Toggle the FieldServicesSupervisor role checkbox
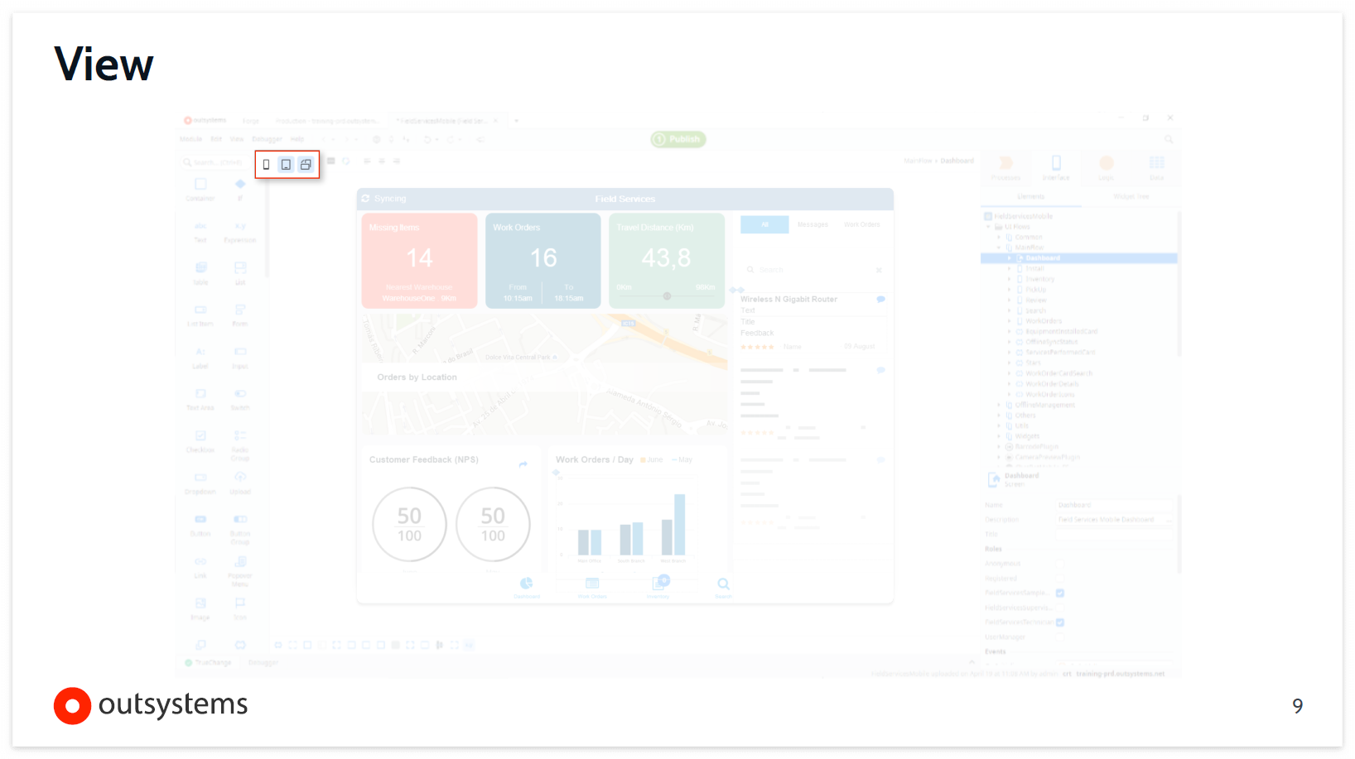 click(x=1060, y=608)
